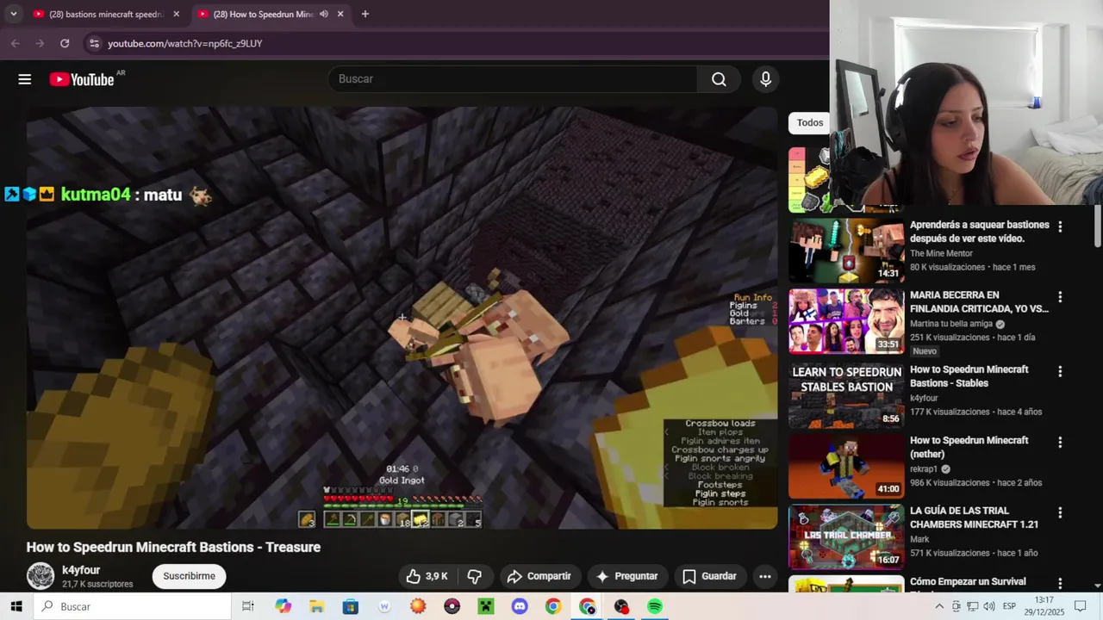Image resolution: width=1103 pixels, height=620 pixels.
Task: Click into the Buscar search field
Action: 513,79
